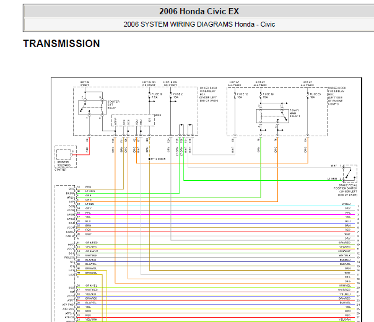The image size is (374, 322).
Task: Select the PGM-FI Main Relay schematic box
Action: point(272,116)
